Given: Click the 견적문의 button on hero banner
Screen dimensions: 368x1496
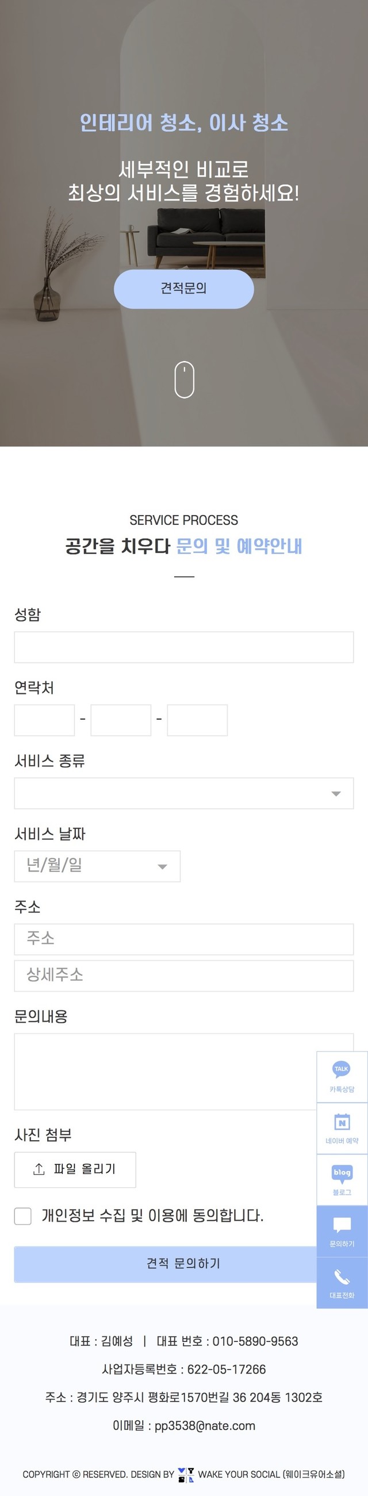Looking at the screenshot, I should 183,289.
